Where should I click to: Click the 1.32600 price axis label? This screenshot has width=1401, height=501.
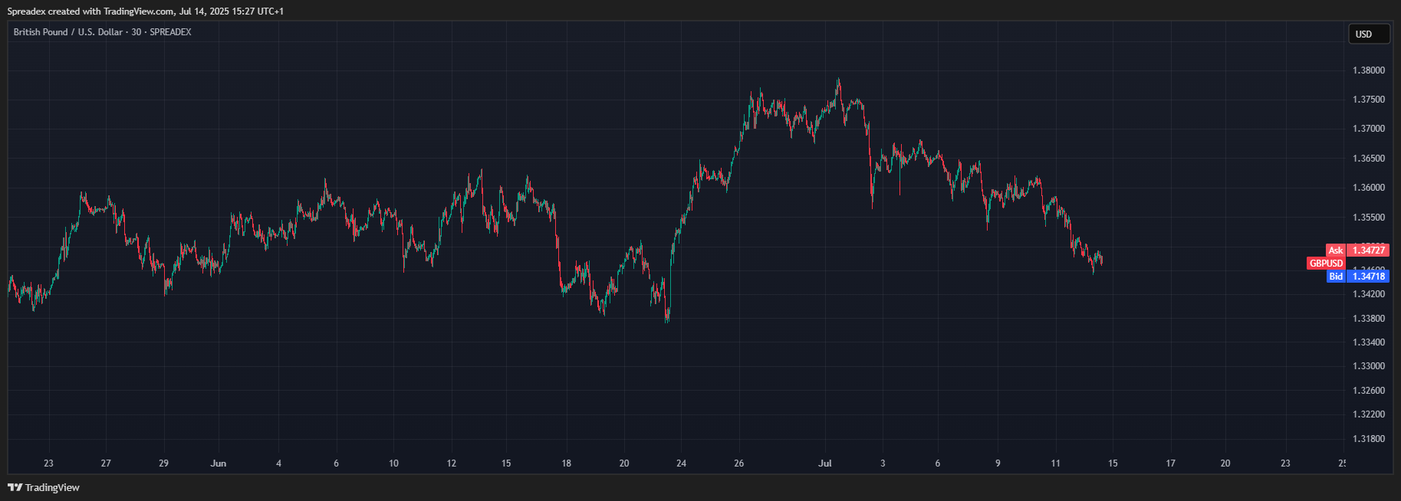click(1369, 391)
